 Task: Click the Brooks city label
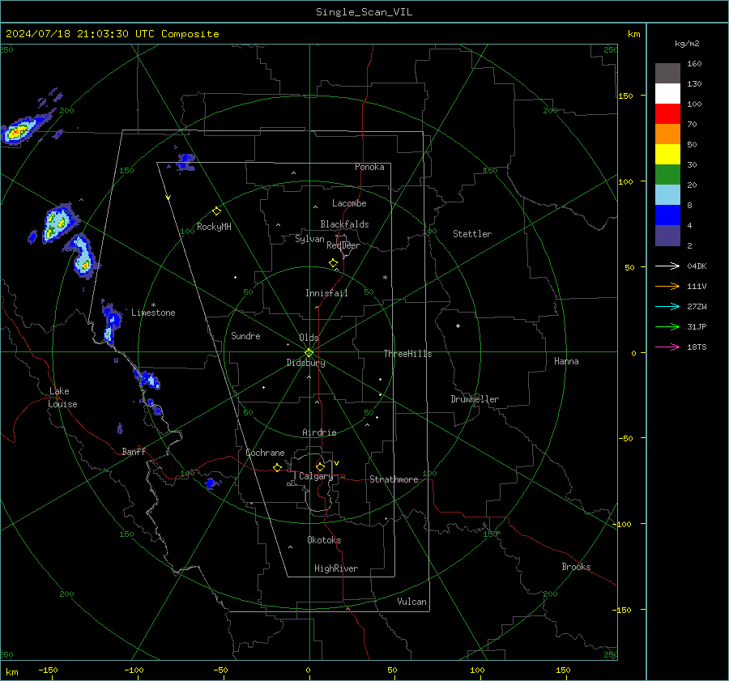[576, 567]
